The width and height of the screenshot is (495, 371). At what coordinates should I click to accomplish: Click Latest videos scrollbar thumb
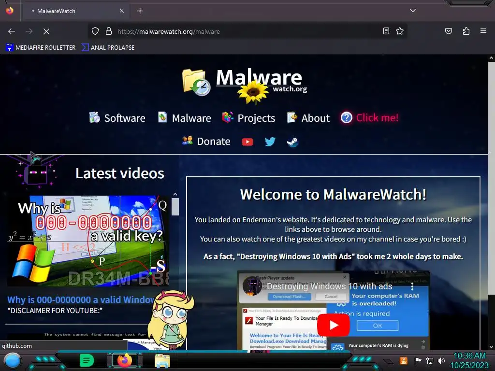tap(175, 207)
